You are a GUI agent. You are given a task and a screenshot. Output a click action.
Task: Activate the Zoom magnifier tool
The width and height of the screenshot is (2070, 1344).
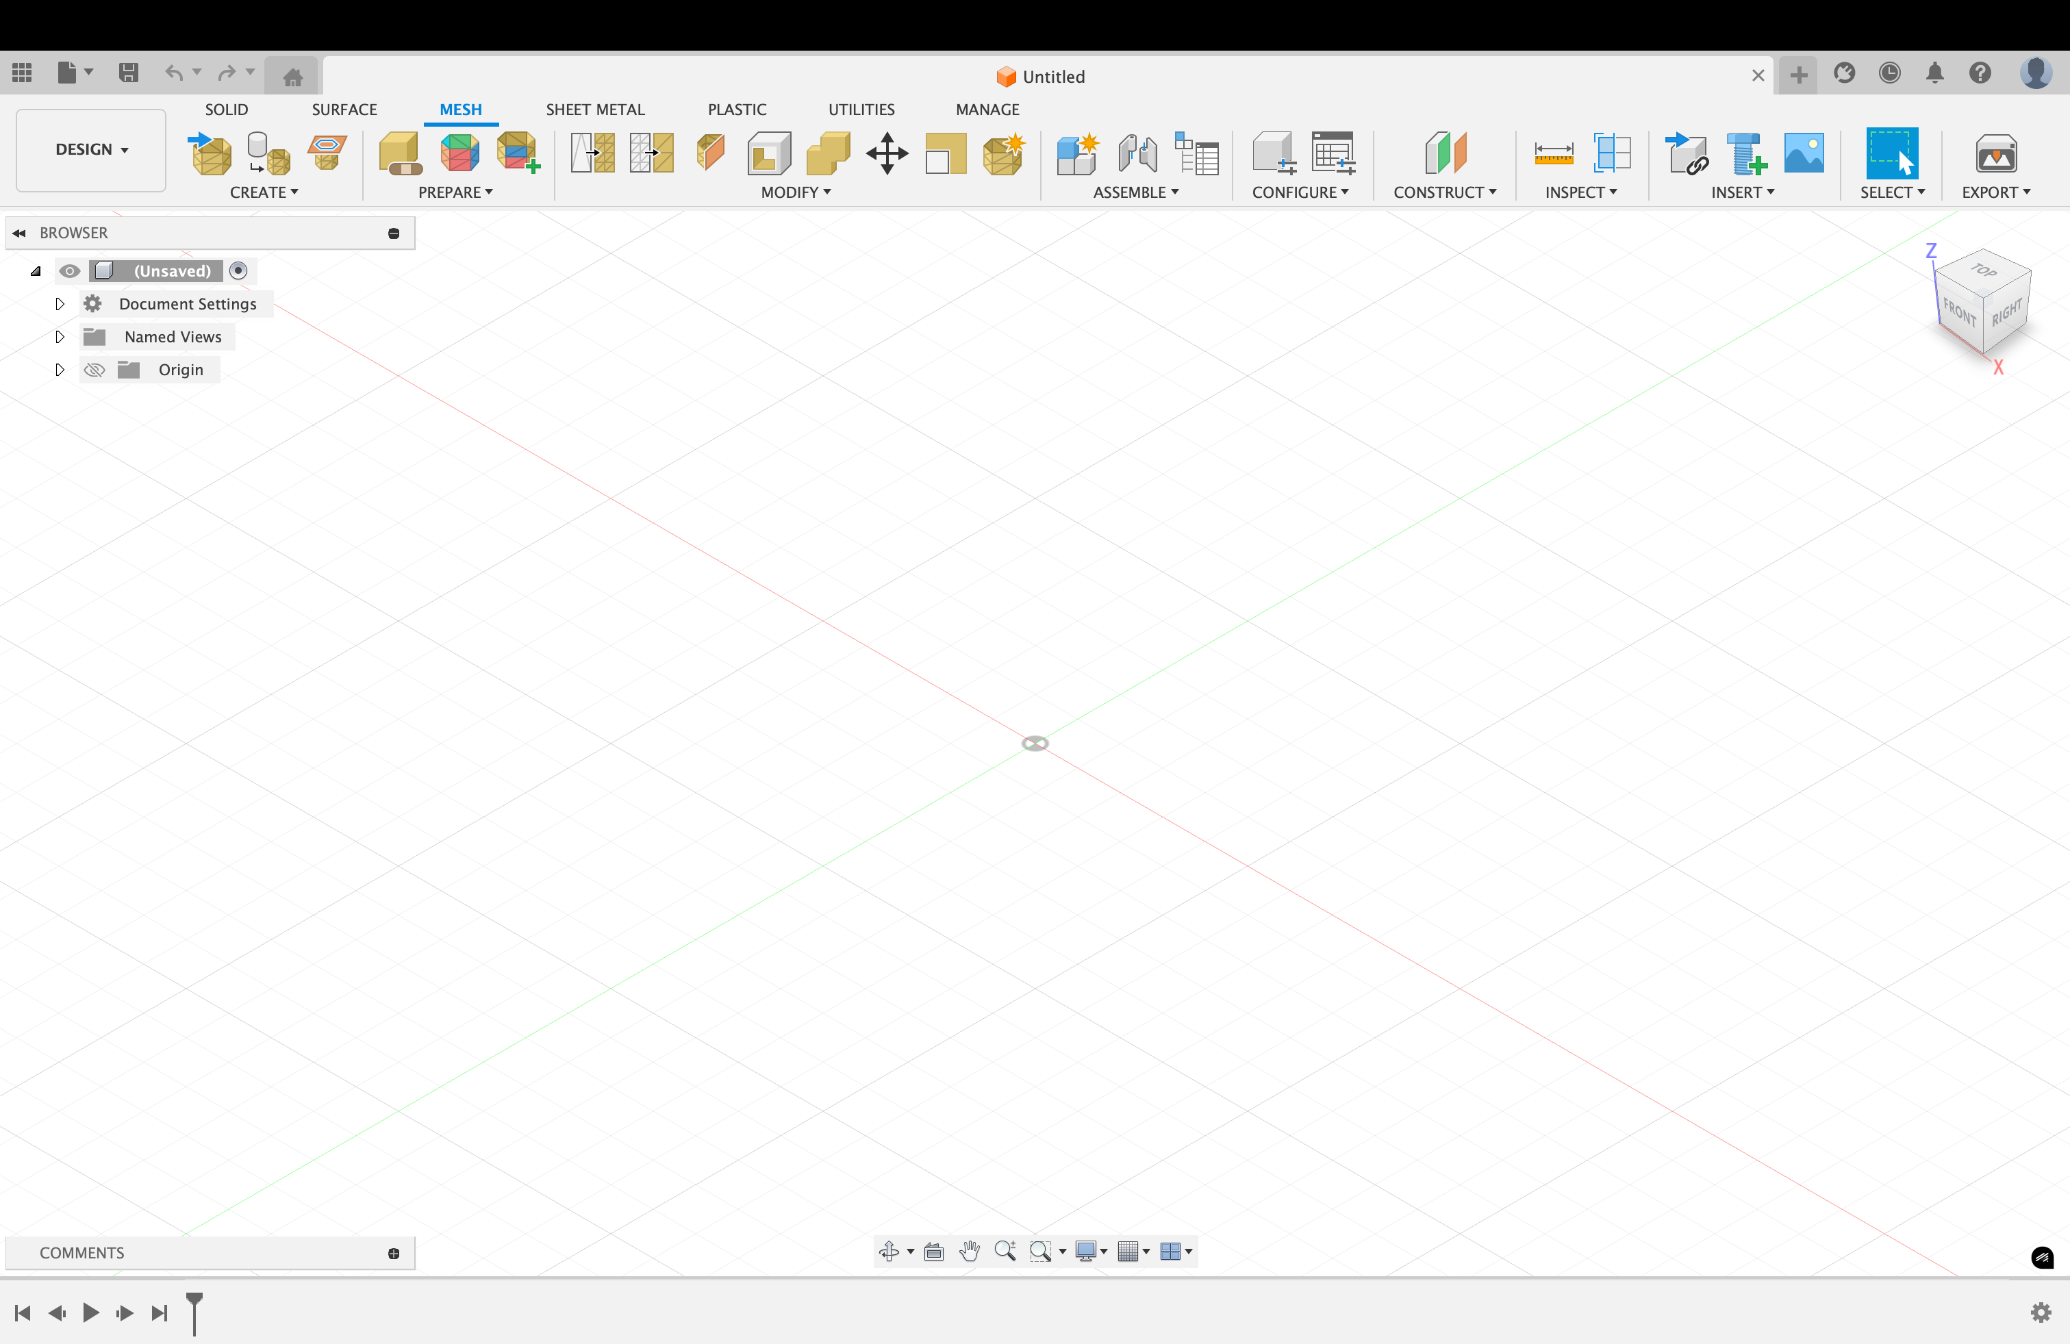click(x=1005, y=1252)
